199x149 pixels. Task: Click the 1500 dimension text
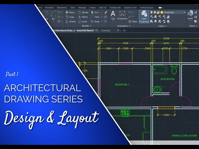point(166,115)
